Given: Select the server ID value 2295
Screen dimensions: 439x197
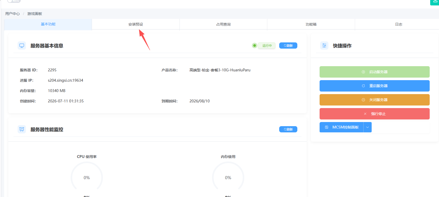Looking at the screenshot, I should coord(52,70).
